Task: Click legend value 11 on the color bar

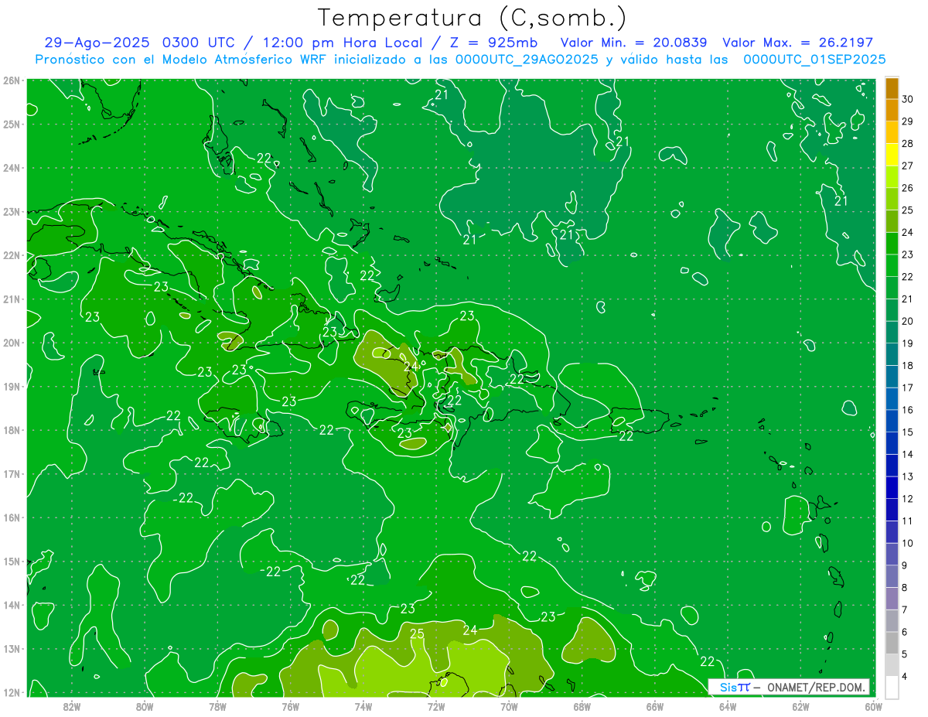Action: [x=907, y=521]
